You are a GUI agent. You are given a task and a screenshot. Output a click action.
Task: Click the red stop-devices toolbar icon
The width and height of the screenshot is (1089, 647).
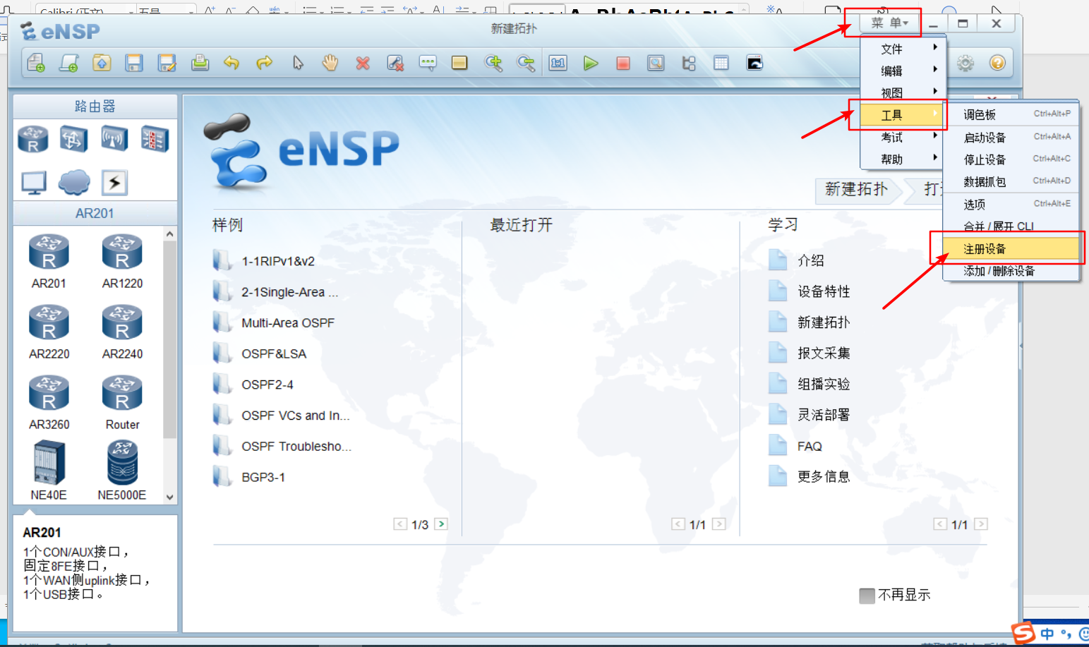pos(622,63)
